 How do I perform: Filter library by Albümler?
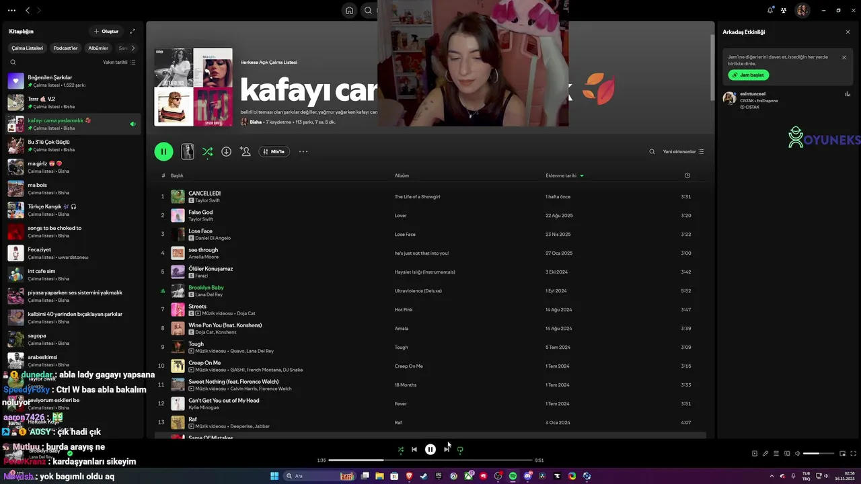[98, 48]
